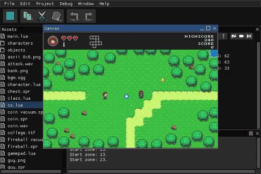
Task: Open the Debug menu
Action: pyautogui.click(x=66, y=4)
